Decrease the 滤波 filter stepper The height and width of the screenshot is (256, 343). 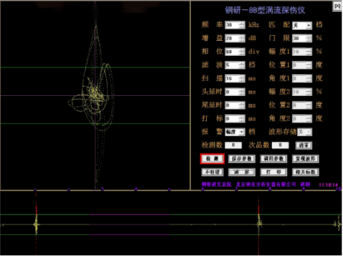pos(241,67)
